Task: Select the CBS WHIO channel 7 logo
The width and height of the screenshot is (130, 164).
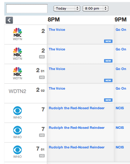Action: (x=17, y=113)
